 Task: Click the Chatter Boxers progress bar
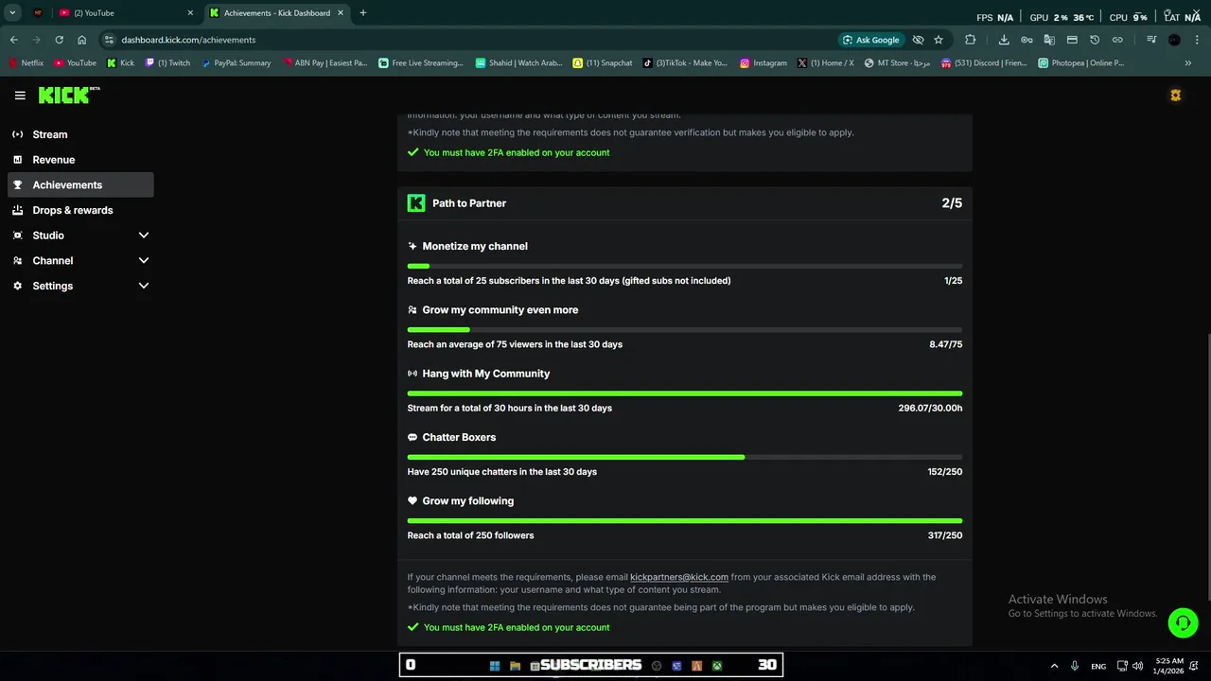point(685,457)
